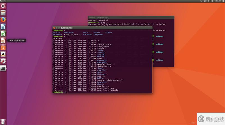Minimize the back zyb@ubuntu: / terminal

(92, 18)
